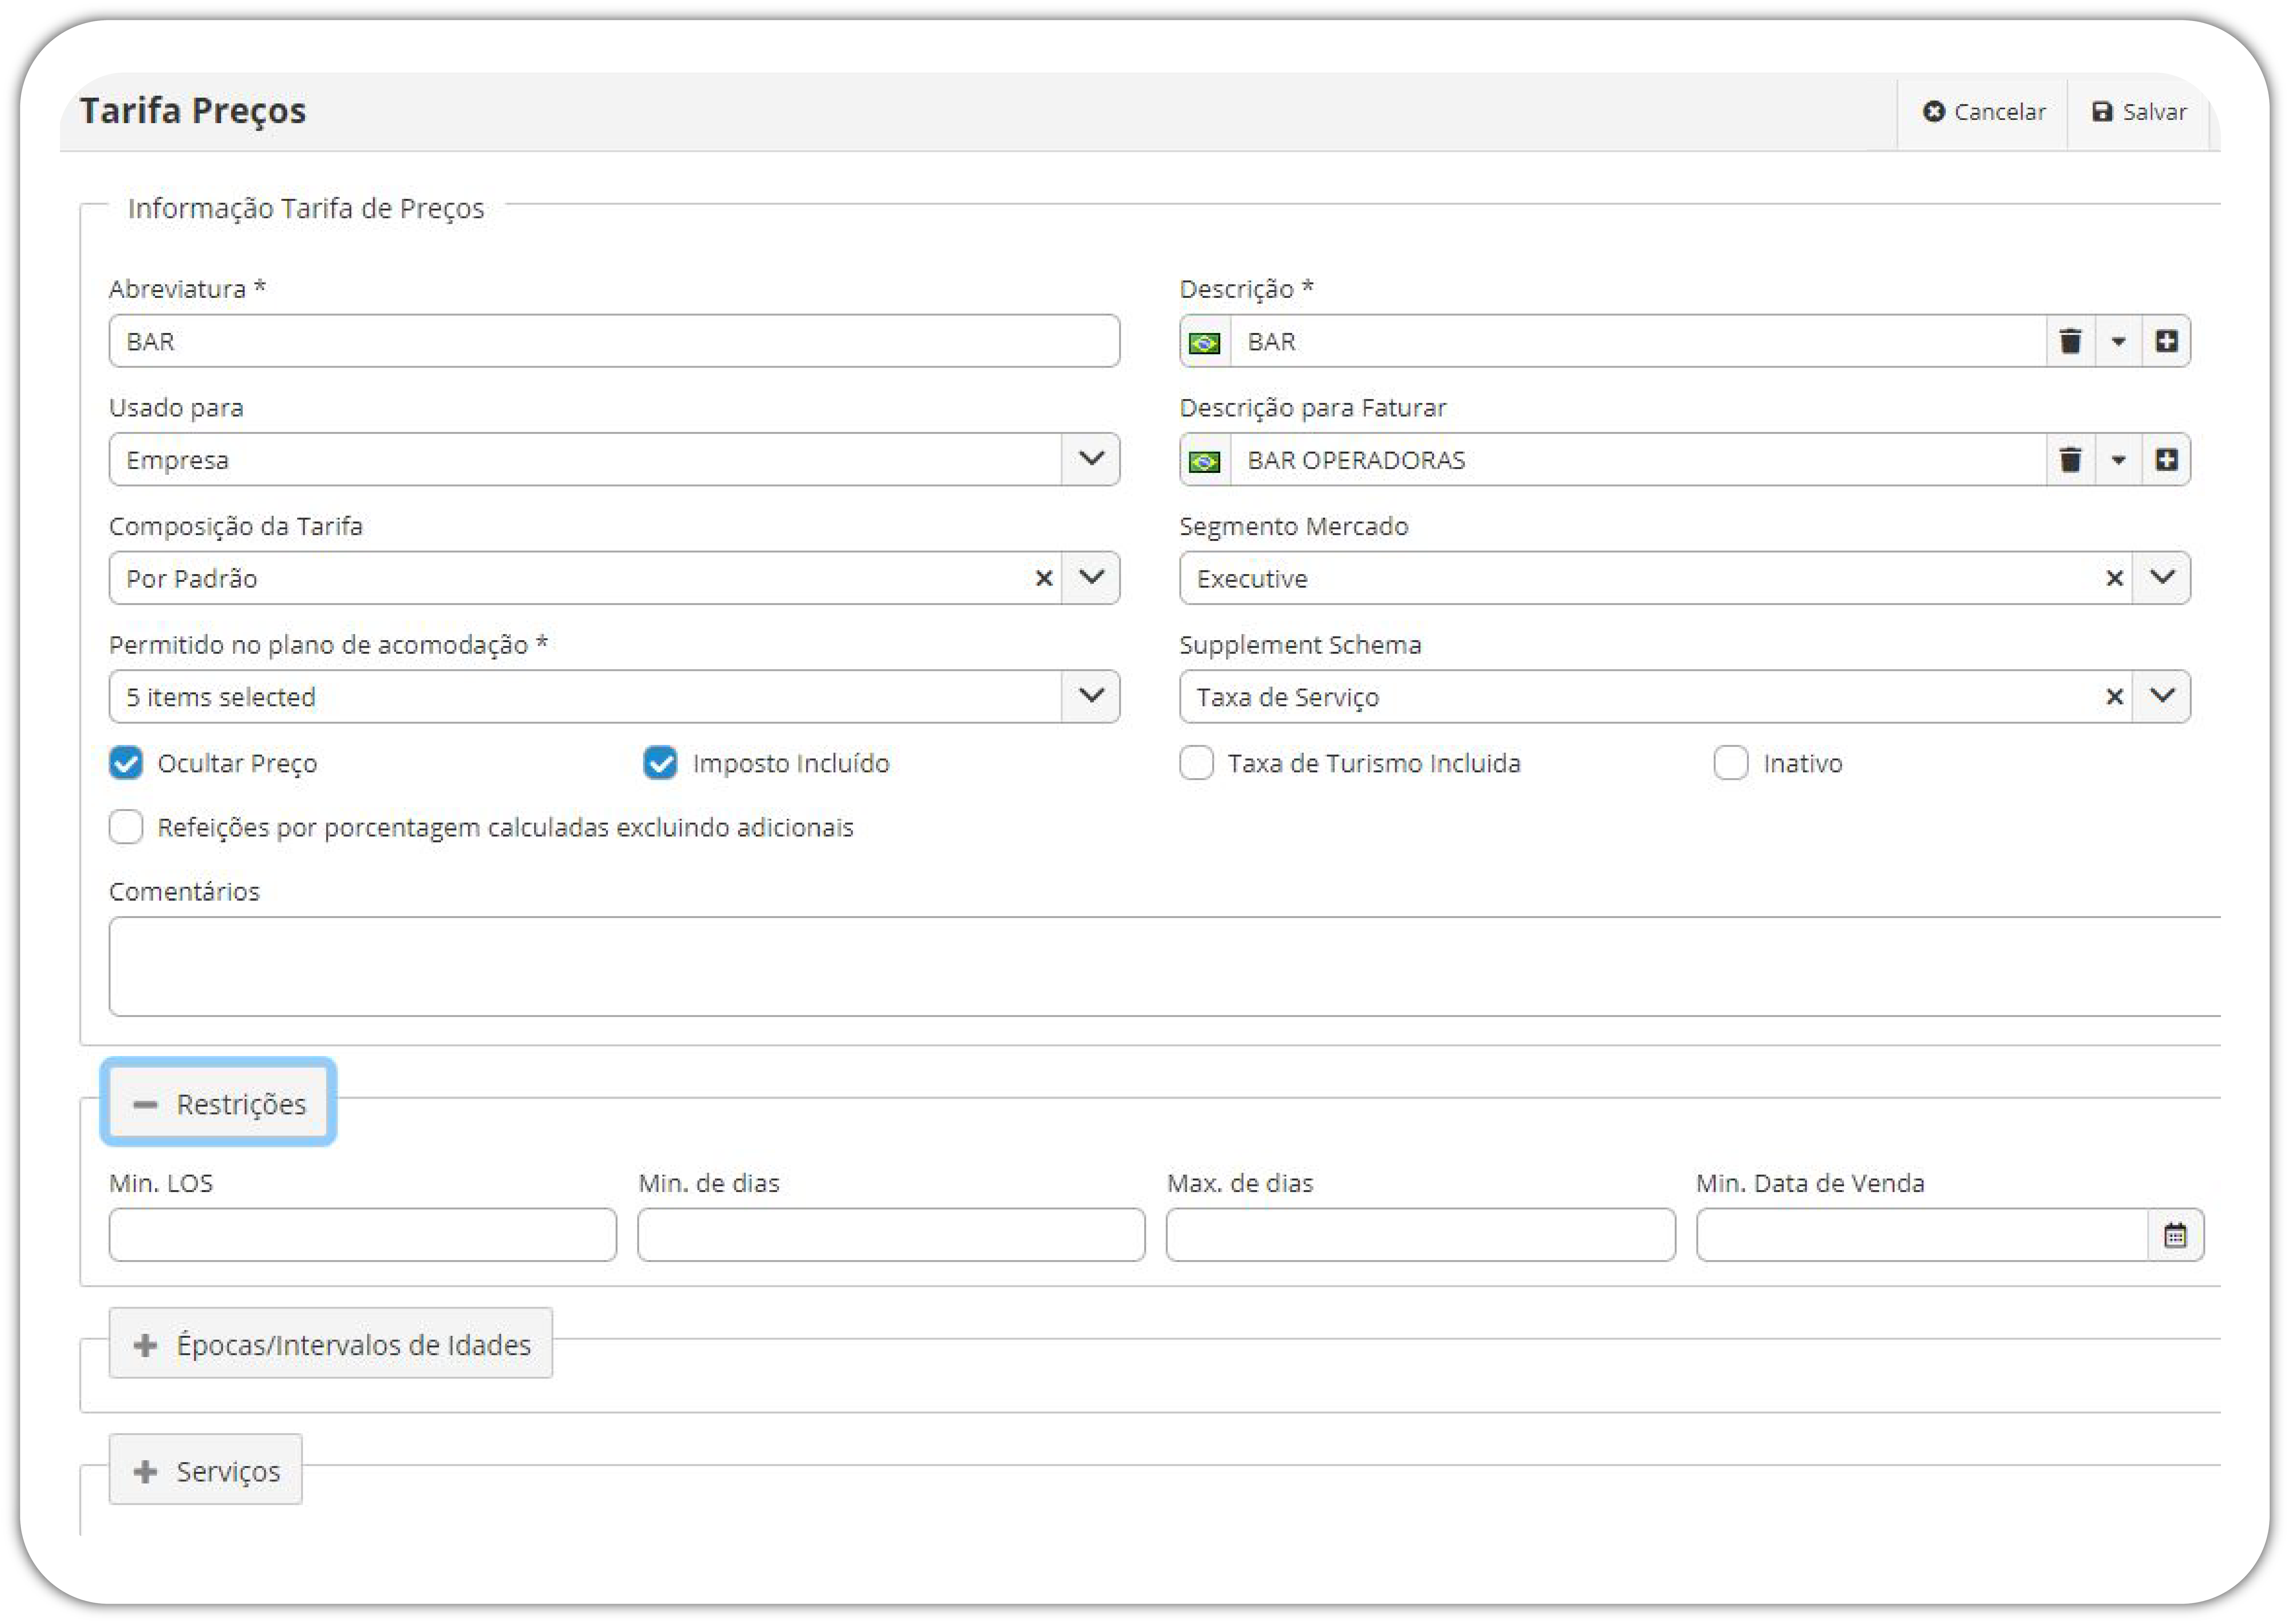
Task: Enable Taxa de Turismo Incluida checkbox
Action: coord(1196,763)
